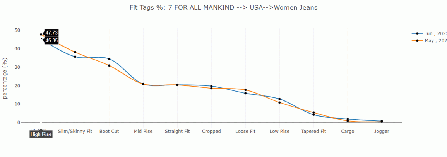Click the 45.35 tooltip label
This screenshot has width=447, height=157.
tap(51, 40)
